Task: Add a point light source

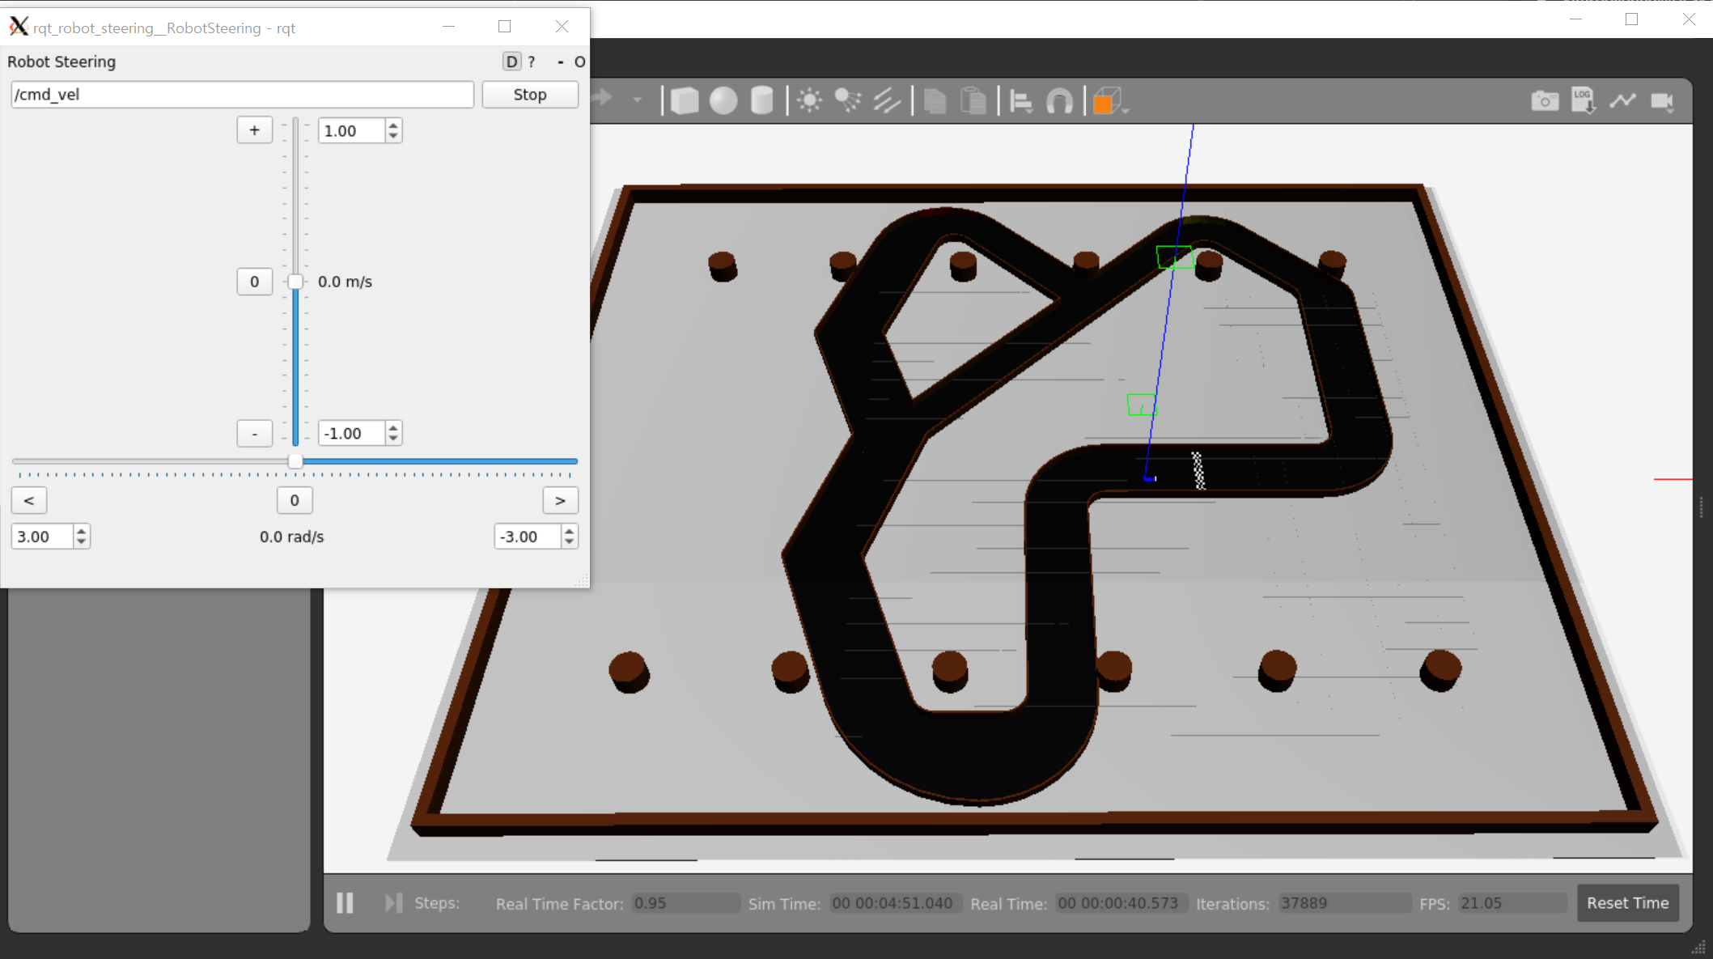Action: tap(809, 101)
